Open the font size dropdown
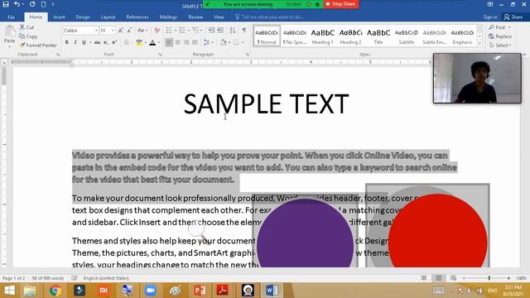Viewport: 530px width, 298px height. tap(113, 31)
